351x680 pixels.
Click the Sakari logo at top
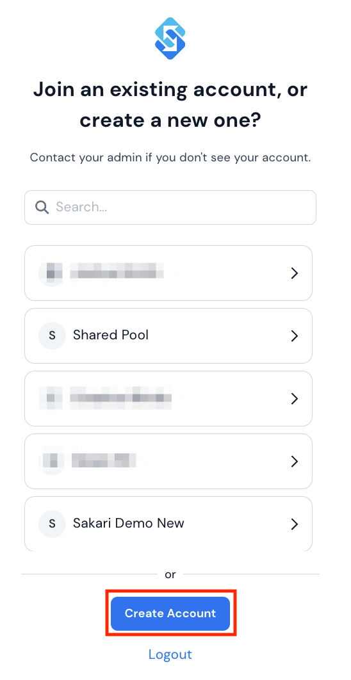(x=170, y=38)
